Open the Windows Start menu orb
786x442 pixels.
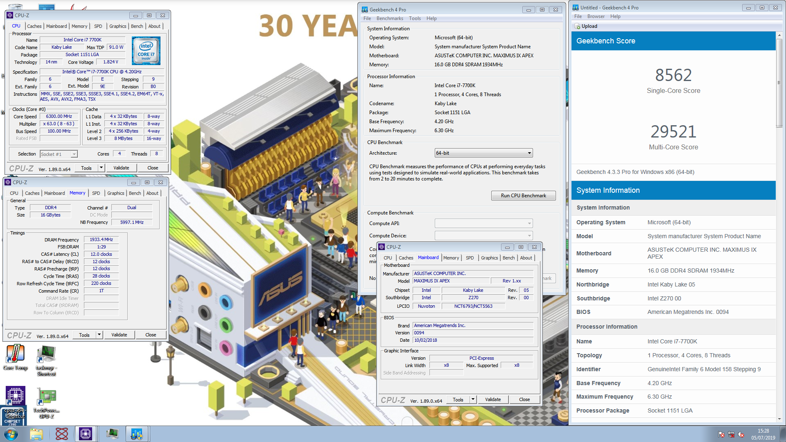pos(11,434)
